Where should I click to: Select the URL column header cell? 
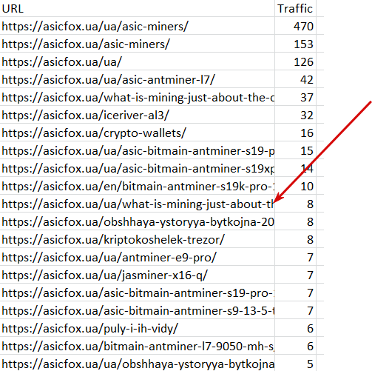[x=138, y=8]
